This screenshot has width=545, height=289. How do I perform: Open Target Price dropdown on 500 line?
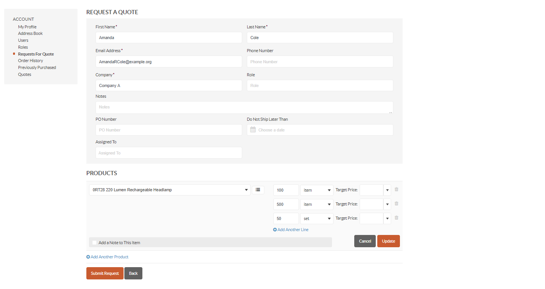387,204
